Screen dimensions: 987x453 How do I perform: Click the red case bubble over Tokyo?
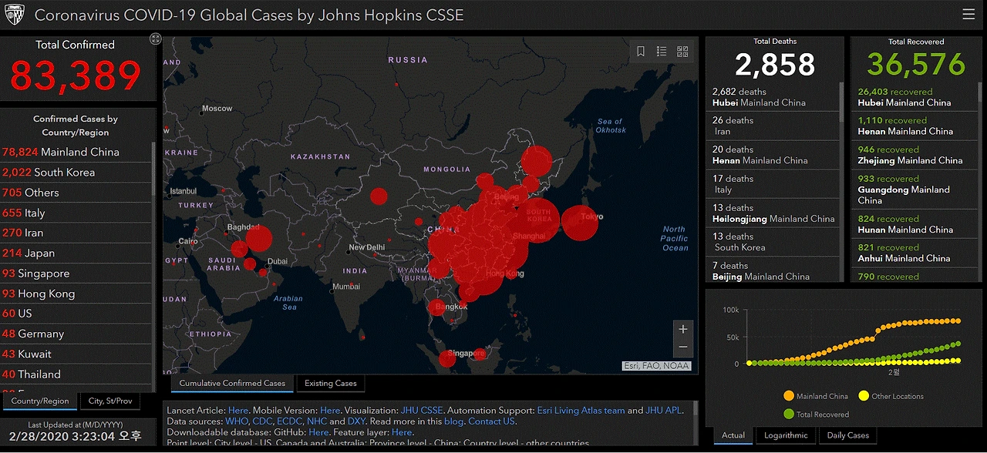click(x=580, y=223)
